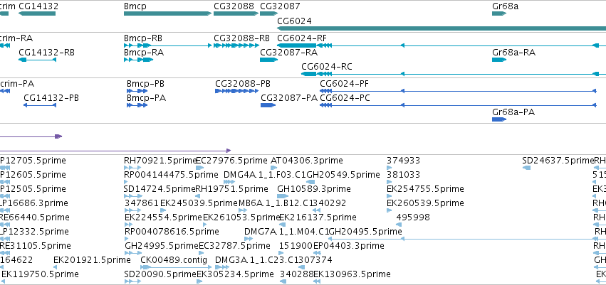The height and width of the screenshot is (285, 606).
Task: Select the short purple arrow feature
Action: (x=31, y=136)
